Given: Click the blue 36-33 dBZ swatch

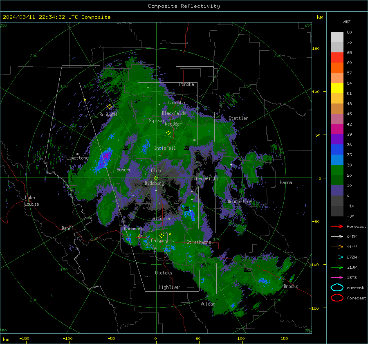Looking at the screenshot, I should click(x=337, y=150).
